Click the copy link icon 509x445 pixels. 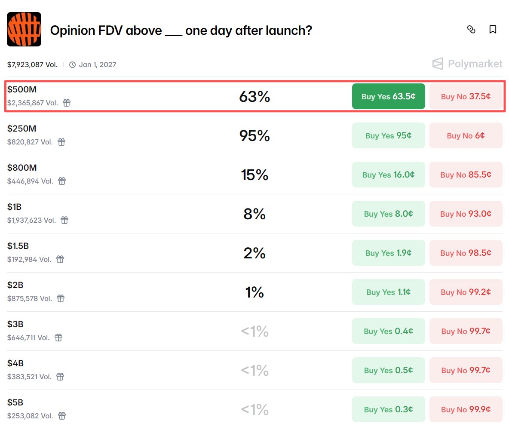[471, 30]
